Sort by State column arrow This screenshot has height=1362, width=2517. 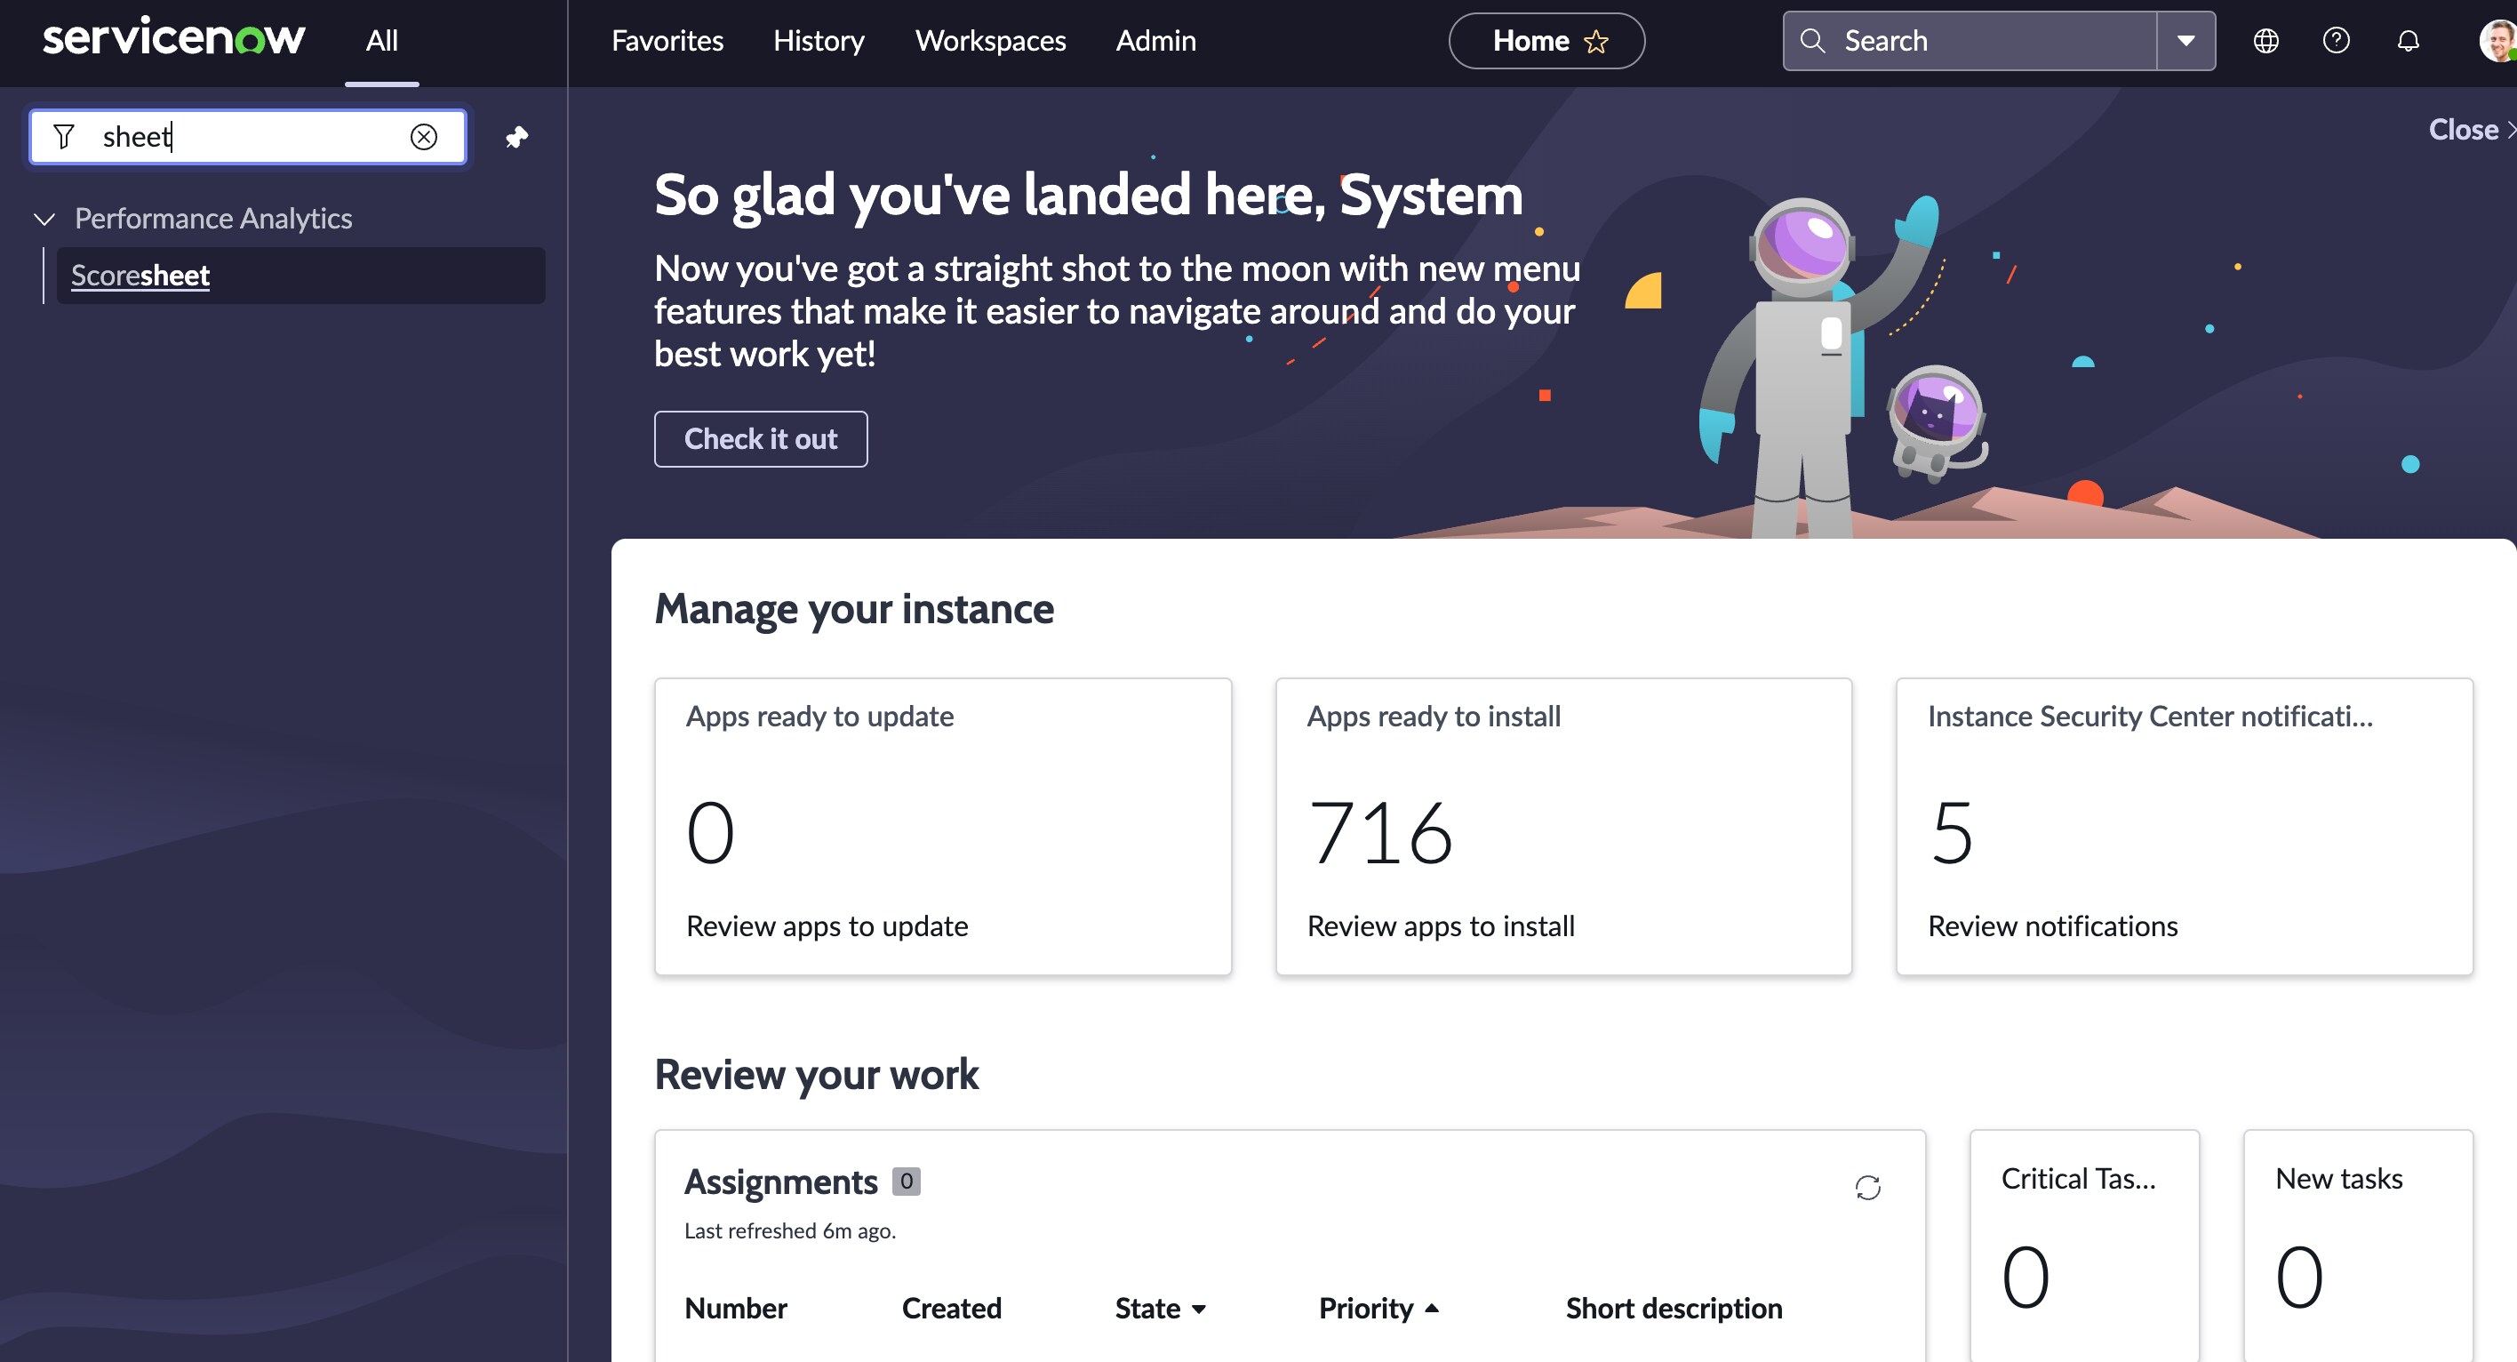pyautogui.click(x=1199, y=1310)
